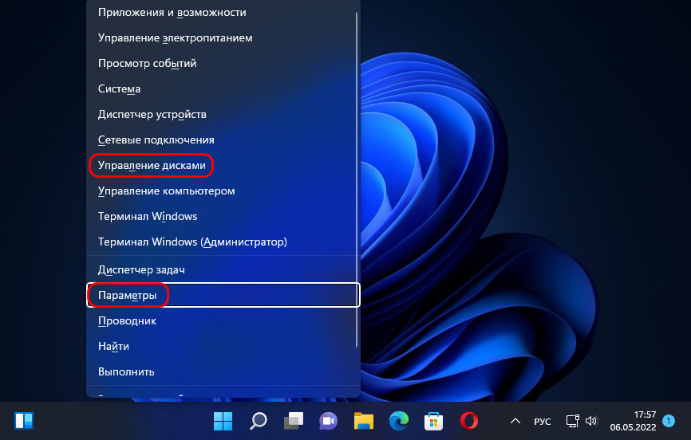691x440 pixels.
Task: Click the Search magnifier on taskbar
Action: (259, 420)
